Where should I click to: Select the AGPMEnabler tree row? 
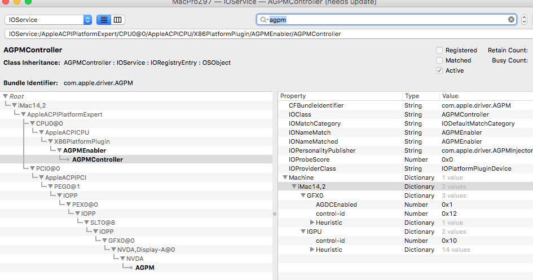[136, 150]
